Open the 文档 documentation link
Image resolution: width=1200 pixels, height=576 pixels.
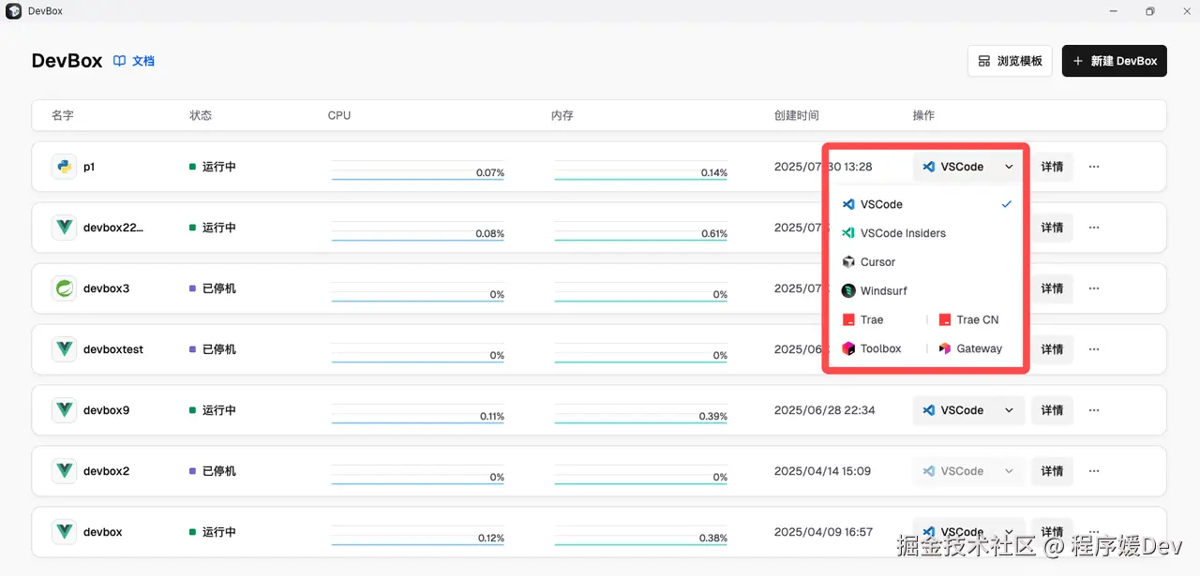coord(134,61)
